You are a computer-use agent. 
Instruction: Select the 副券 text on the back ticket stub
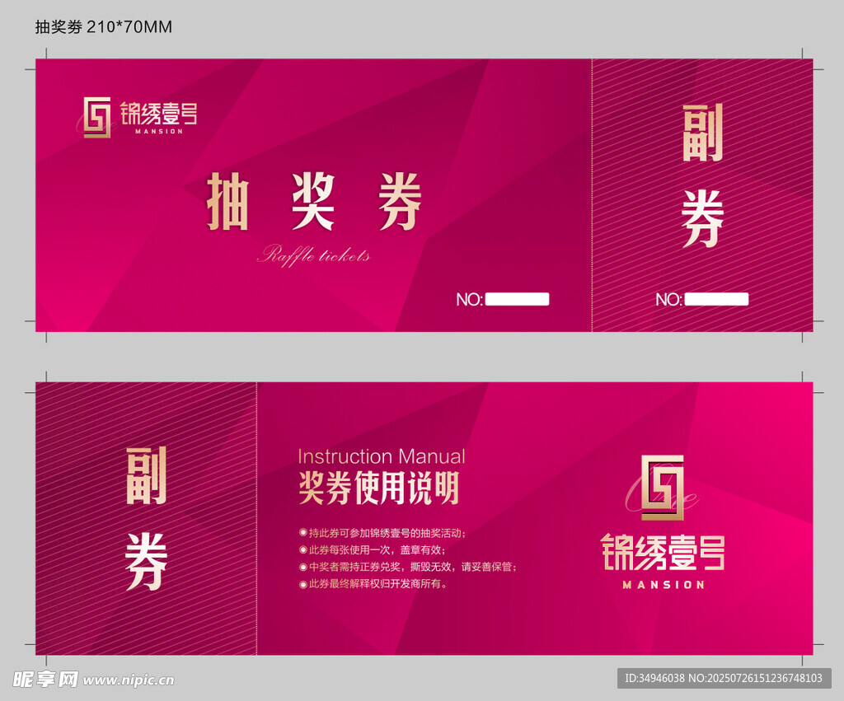(x=146, y=517)
